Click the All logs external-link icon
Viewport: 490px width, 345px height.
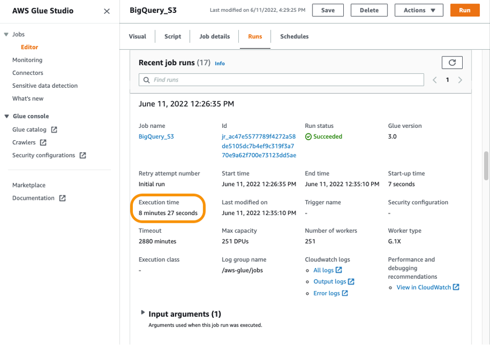339,270
